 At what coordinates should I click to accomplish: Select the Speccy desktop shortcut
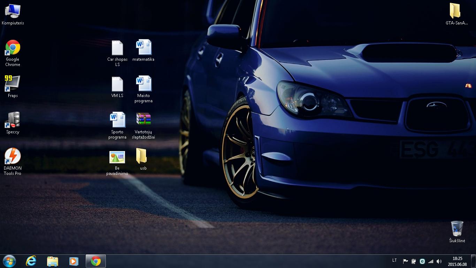pos(13,123)
